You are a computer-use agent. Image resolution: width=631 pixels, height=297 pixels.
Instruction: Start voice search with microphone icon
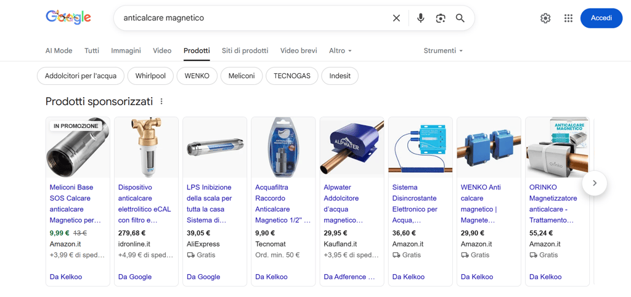pyautogui.click(x=420, y=18)
